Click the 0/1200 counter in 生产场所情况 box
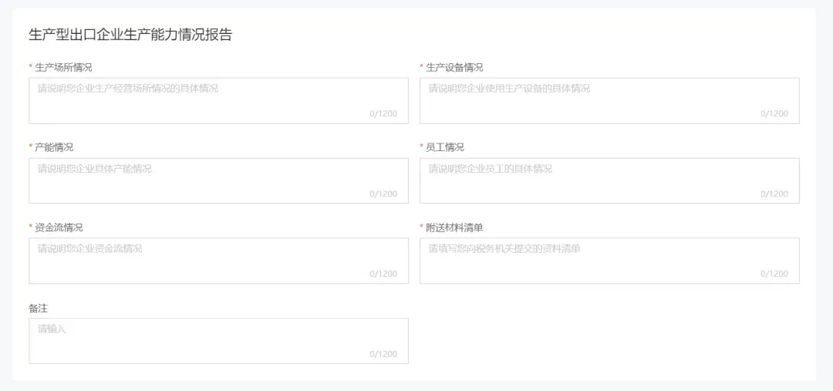 click(x=383, y=113)
